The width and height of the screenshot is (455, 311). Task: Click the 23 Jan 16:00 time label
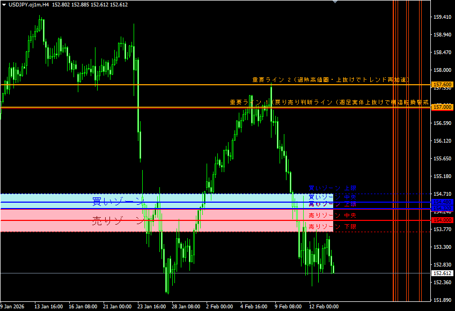pyautogui.click(x=152, y=307)
